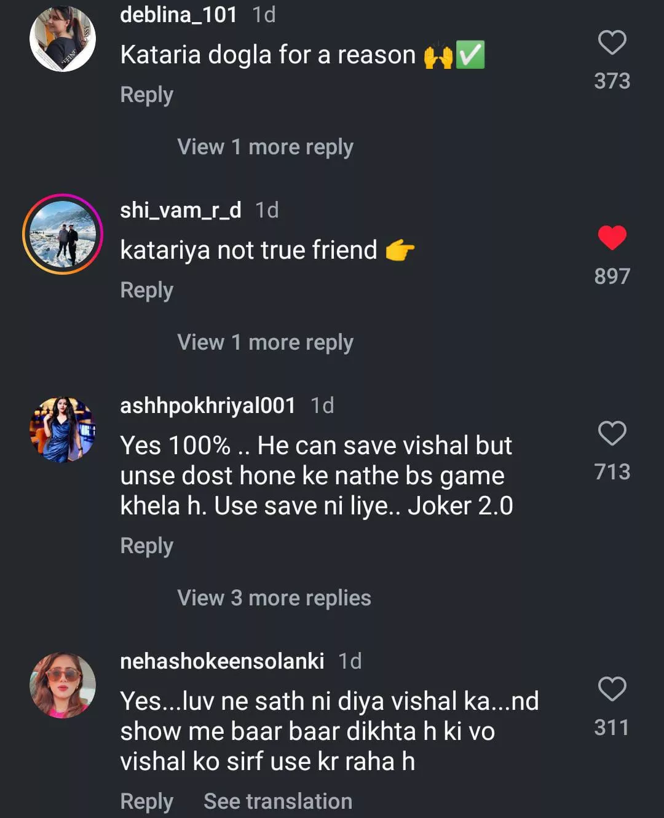
Task: Open nehashokeensolanki's profile avatar
Action: coord(63,685)
